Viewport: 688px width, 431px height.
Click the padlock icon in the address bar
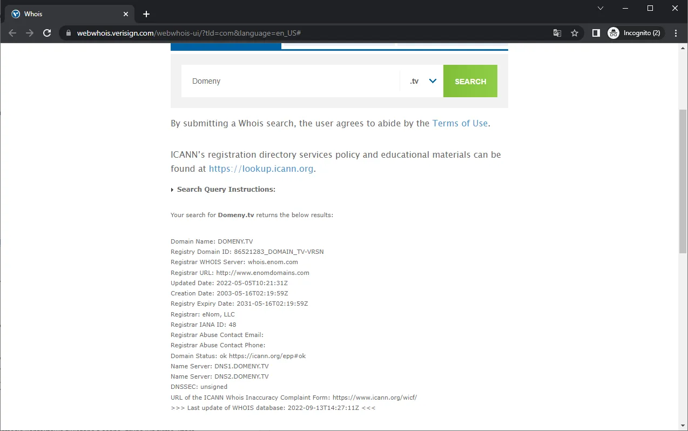click(68, 33)
